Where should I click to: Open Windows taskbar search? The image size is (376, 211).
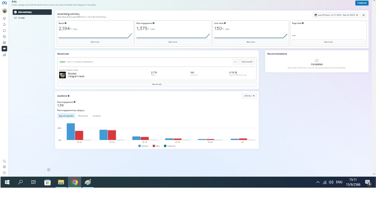click(x=20, y=182)
